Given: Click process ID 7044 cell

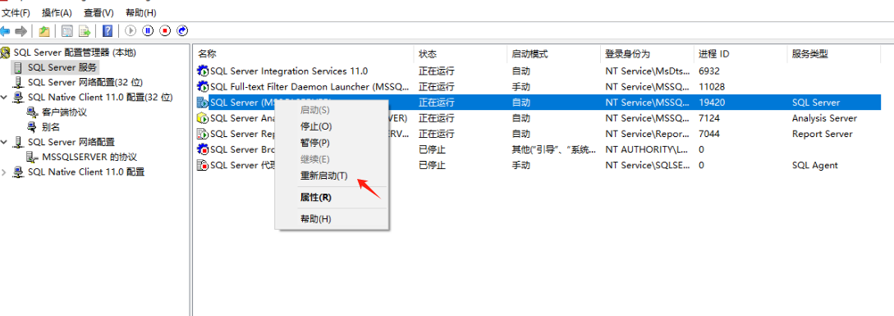Looking at the screenshot, I should click(709, 134).
